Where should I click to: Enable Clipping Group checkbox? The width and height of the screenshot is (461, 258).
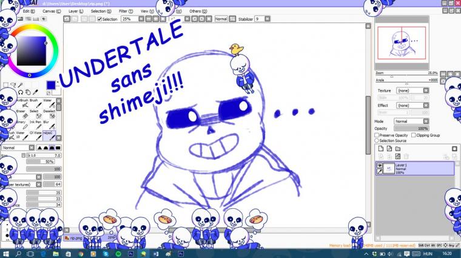click(414, 135)
